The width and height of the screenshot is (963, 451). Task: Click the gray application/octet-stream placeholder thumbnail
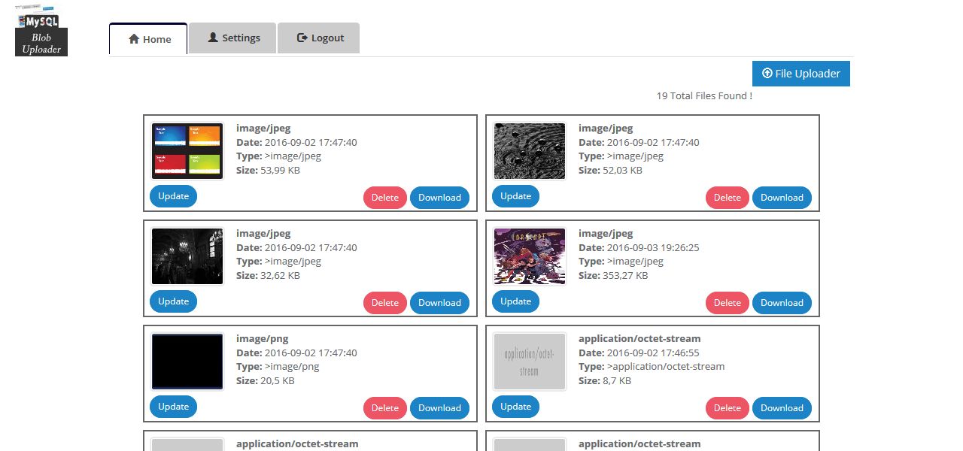(530, 362)
